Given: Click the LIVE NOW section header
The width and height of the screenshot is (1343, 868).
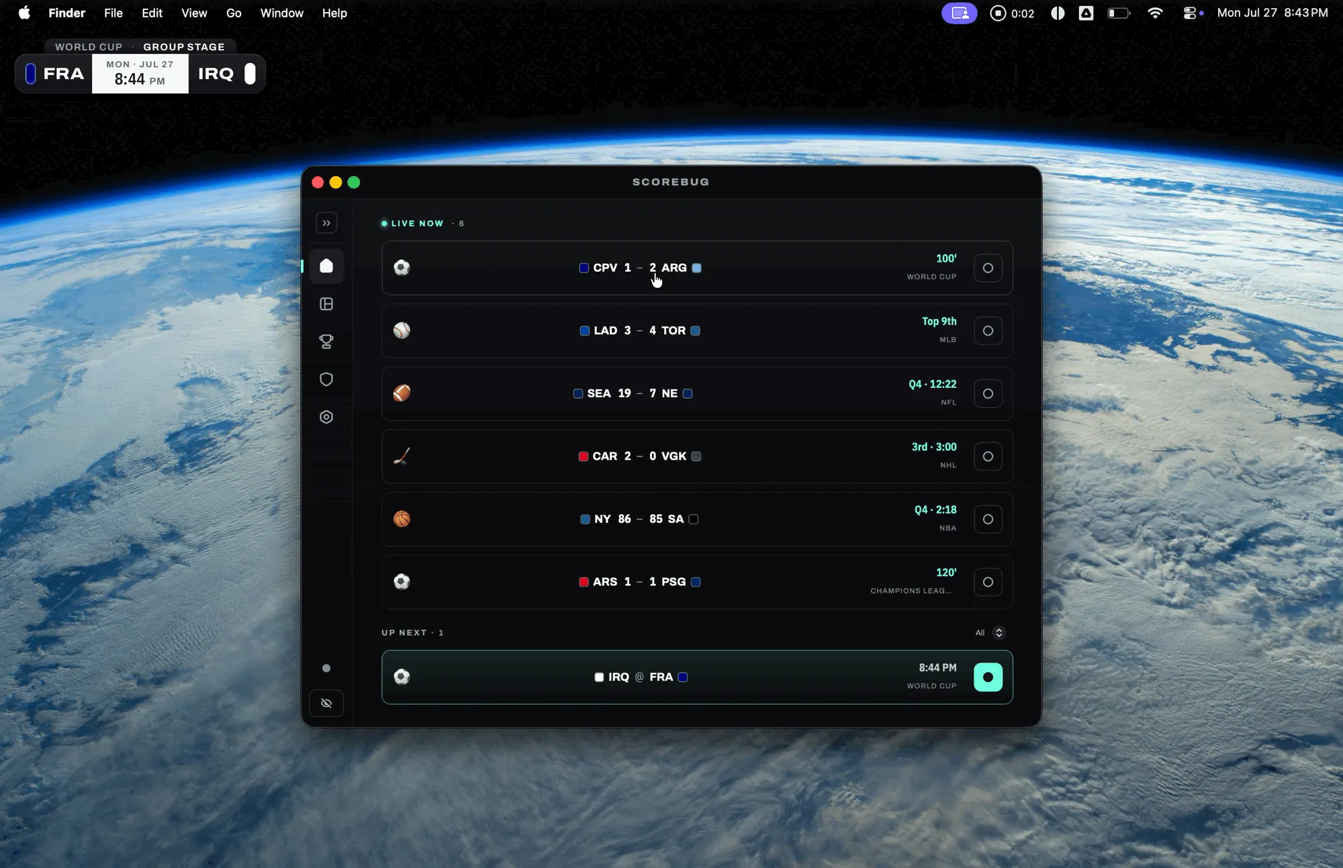Looking at the screenshot, I should coord(417,224).
